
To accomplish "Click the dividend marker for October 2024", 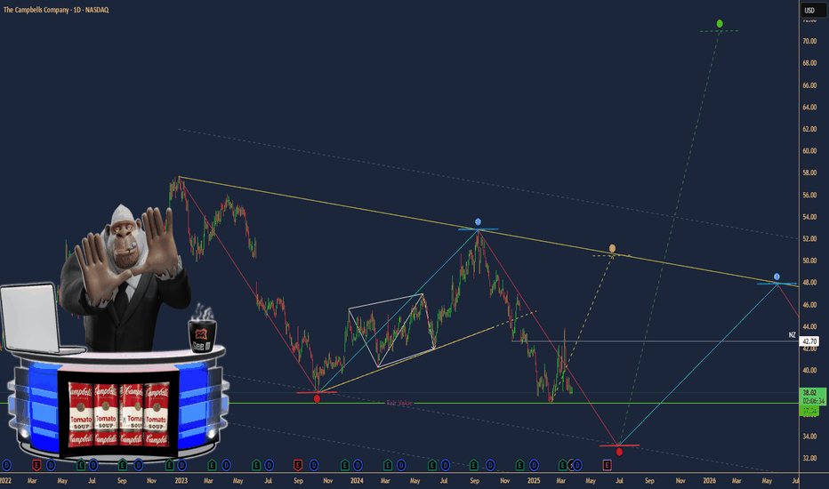I will coord(490,465).
